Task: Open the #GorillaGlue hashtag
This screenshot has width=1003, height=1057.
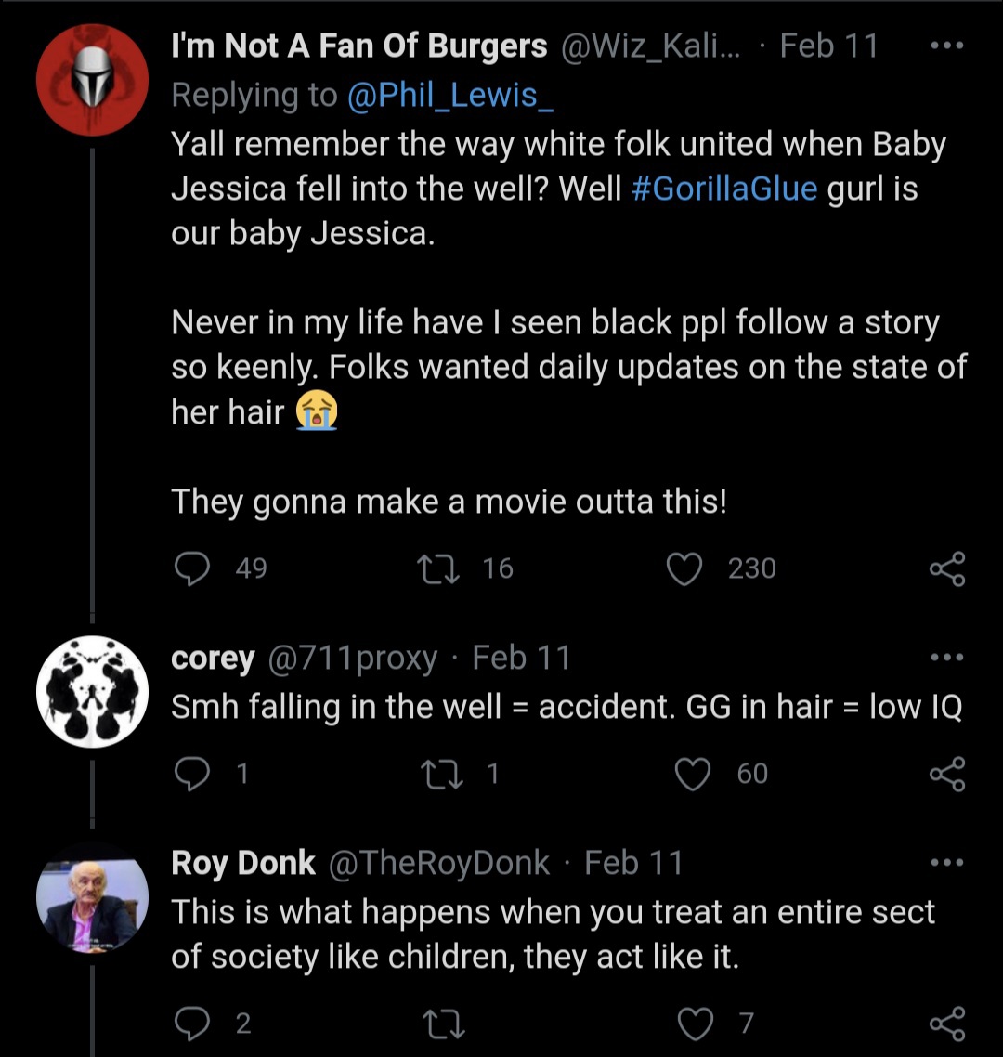Action: (724, 188)
